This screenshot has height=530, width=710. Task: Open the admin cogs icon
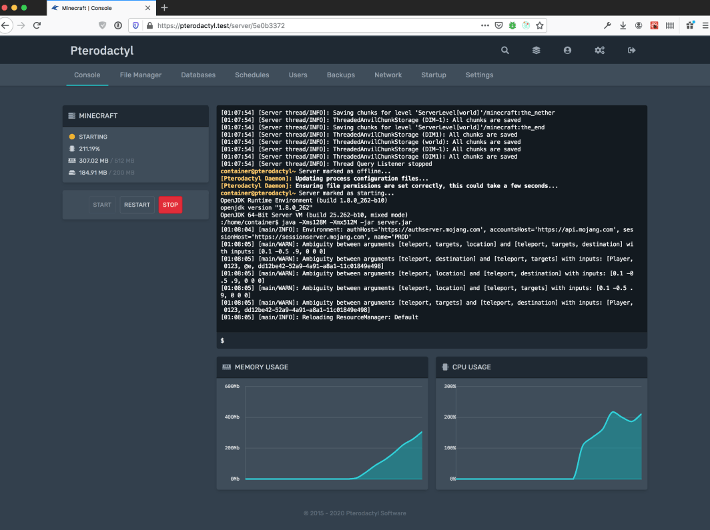click(x=599, y=51)
